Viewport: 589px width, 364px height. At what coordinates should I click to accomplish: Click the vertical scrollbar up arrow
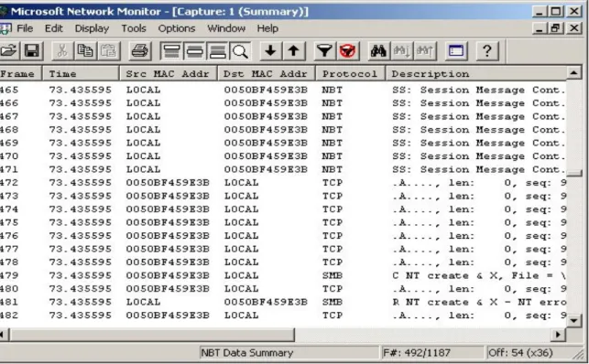574,73
